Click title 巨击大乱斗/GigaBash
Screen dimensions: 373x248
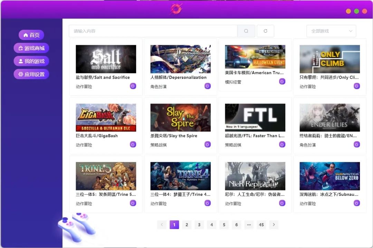click(97, 136)
